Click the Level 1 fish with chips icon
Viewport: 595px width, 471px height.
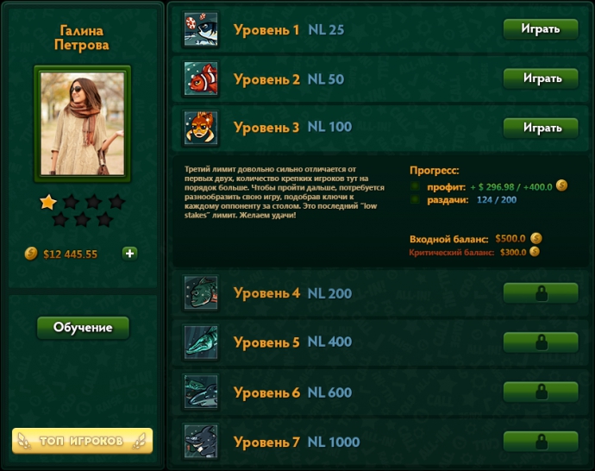click(x=201, y=29)
